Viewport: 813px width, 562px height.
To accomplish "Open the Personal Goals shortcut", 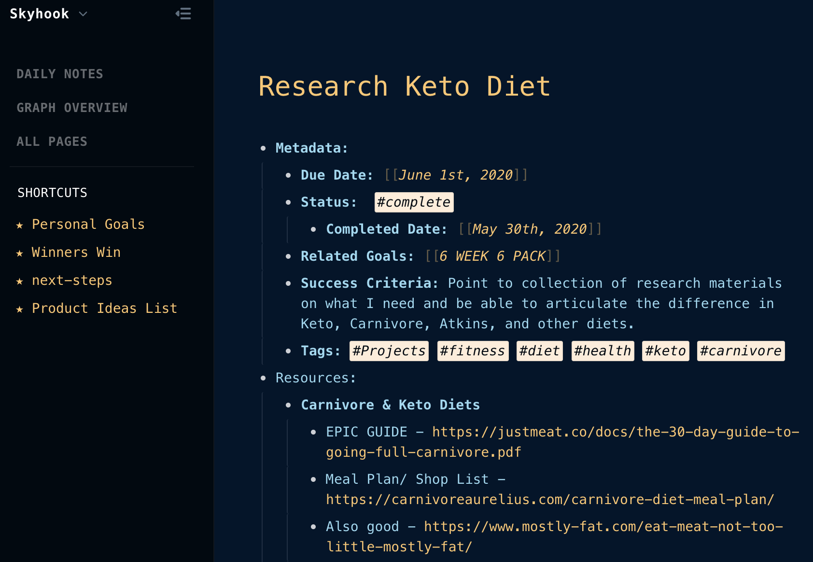I will tap(88, 225).
